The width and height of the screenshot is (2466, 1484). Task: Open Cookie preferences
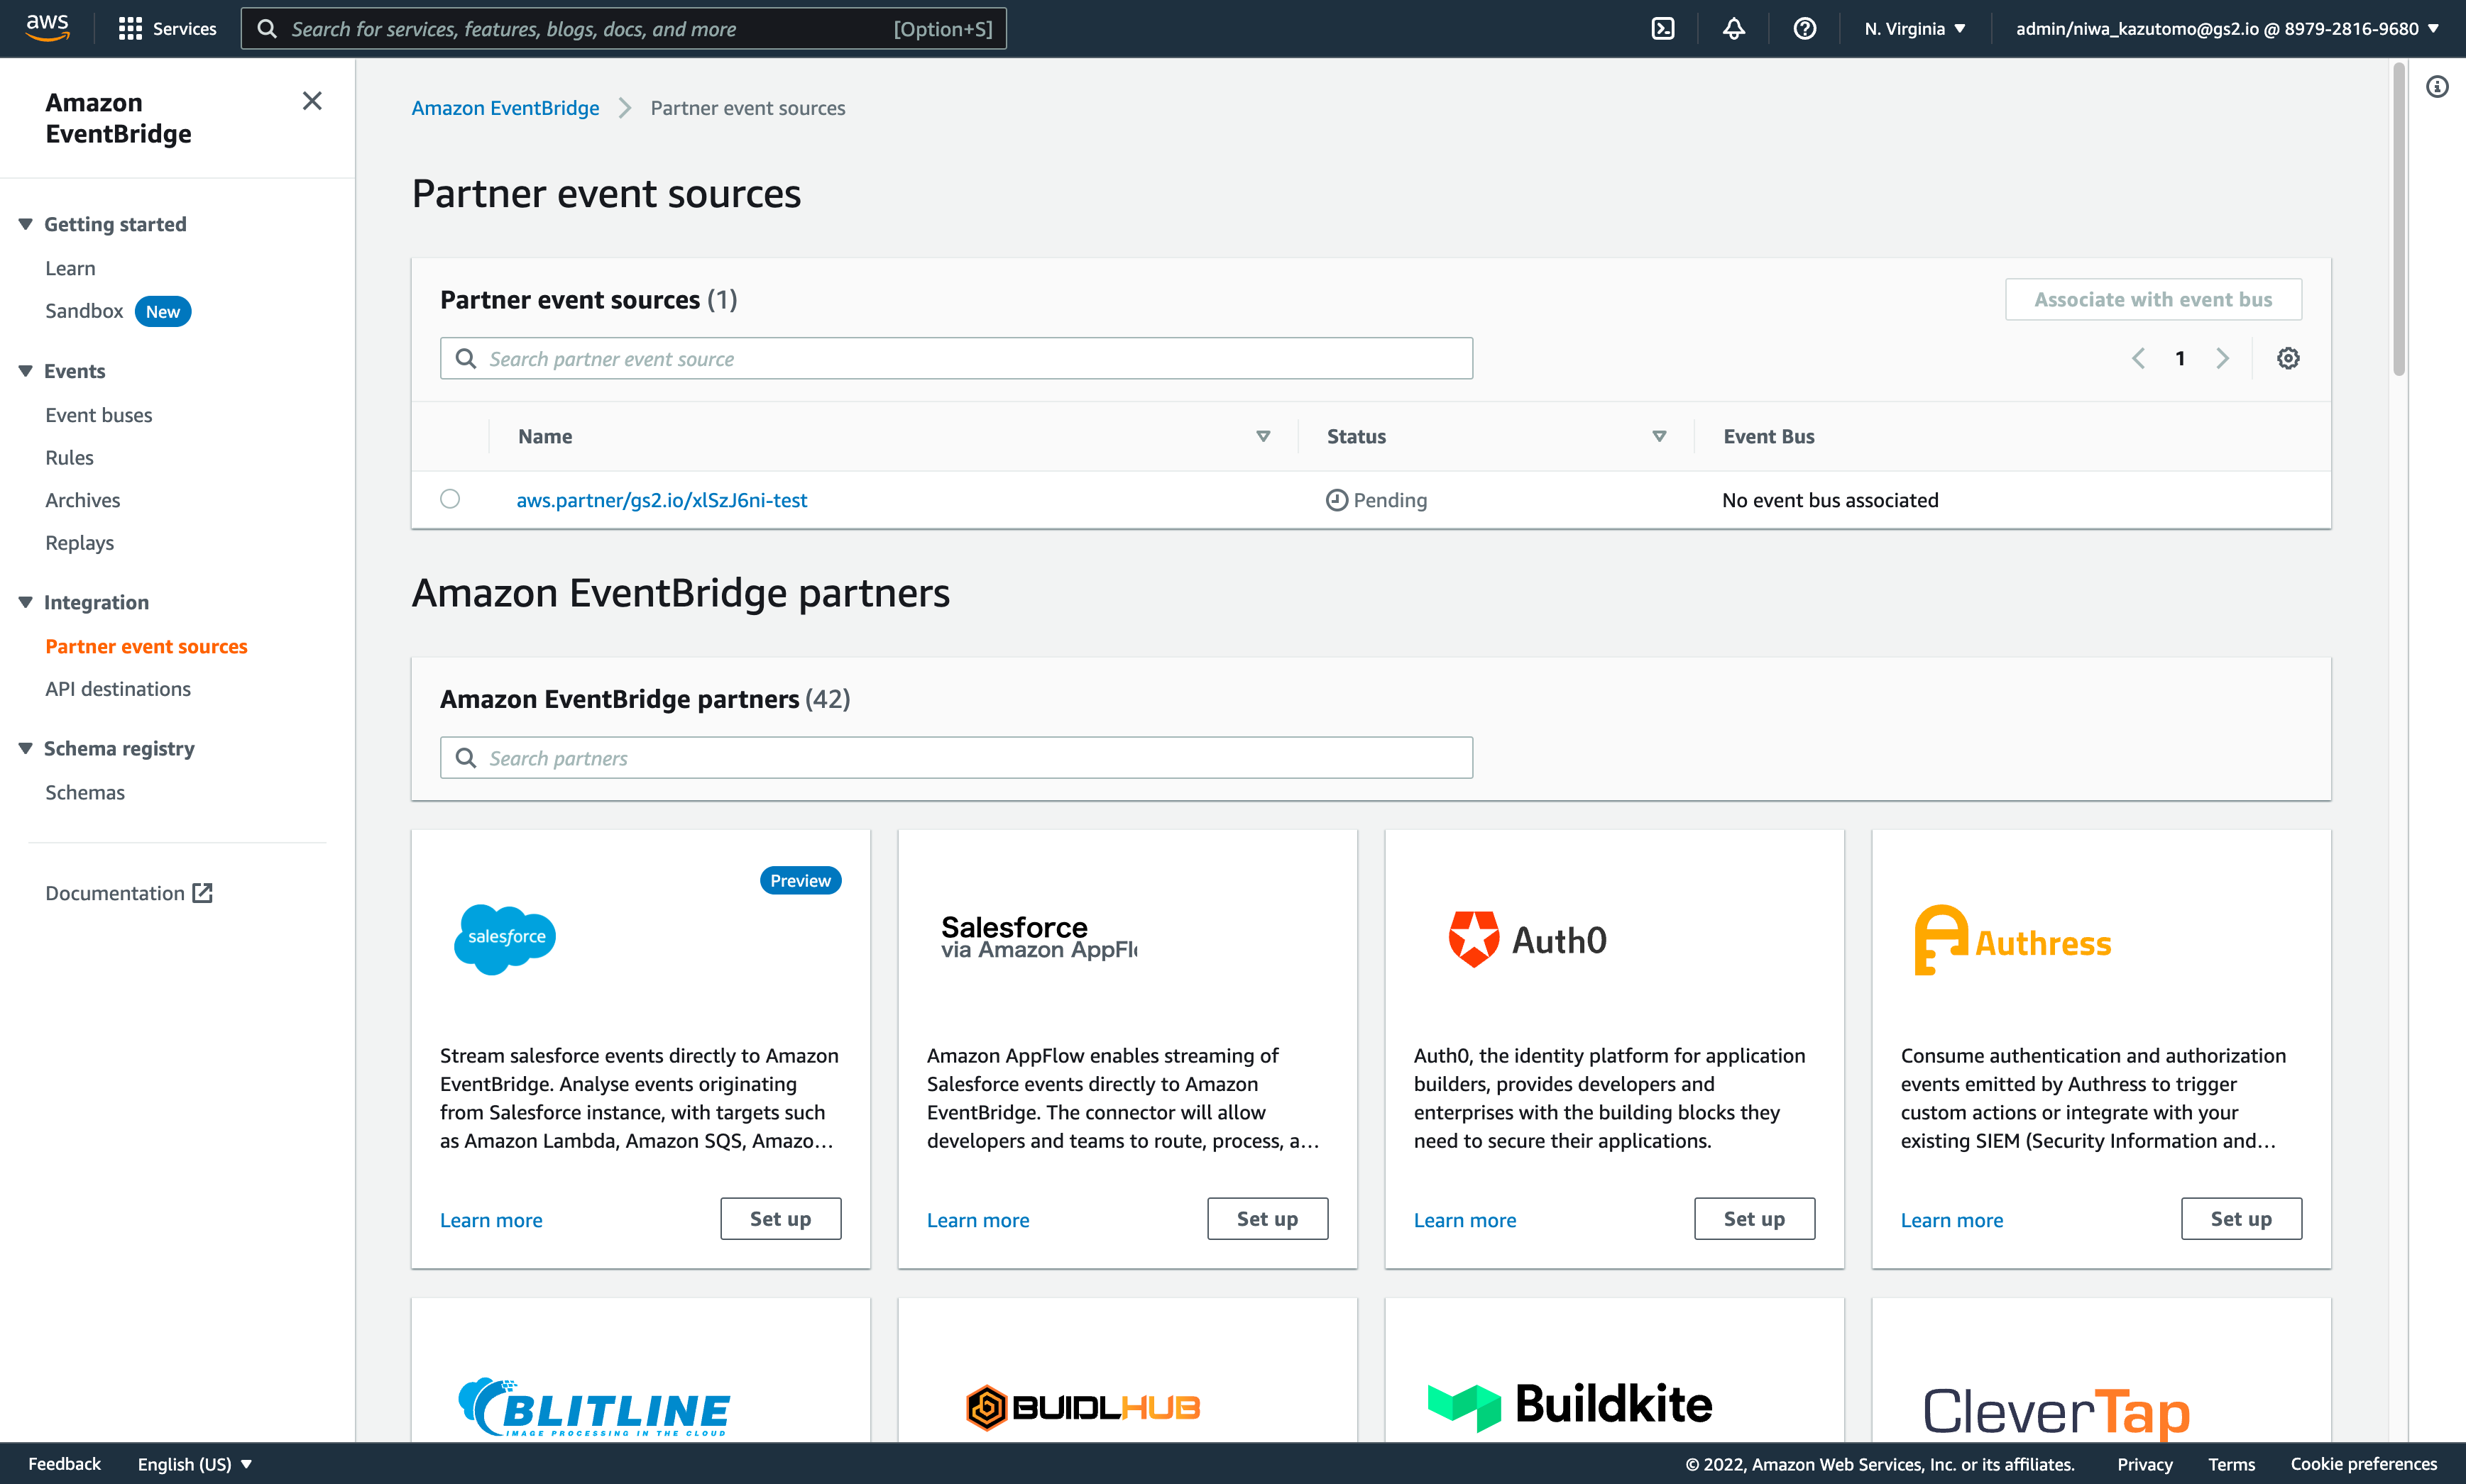pos(2364,1464)
